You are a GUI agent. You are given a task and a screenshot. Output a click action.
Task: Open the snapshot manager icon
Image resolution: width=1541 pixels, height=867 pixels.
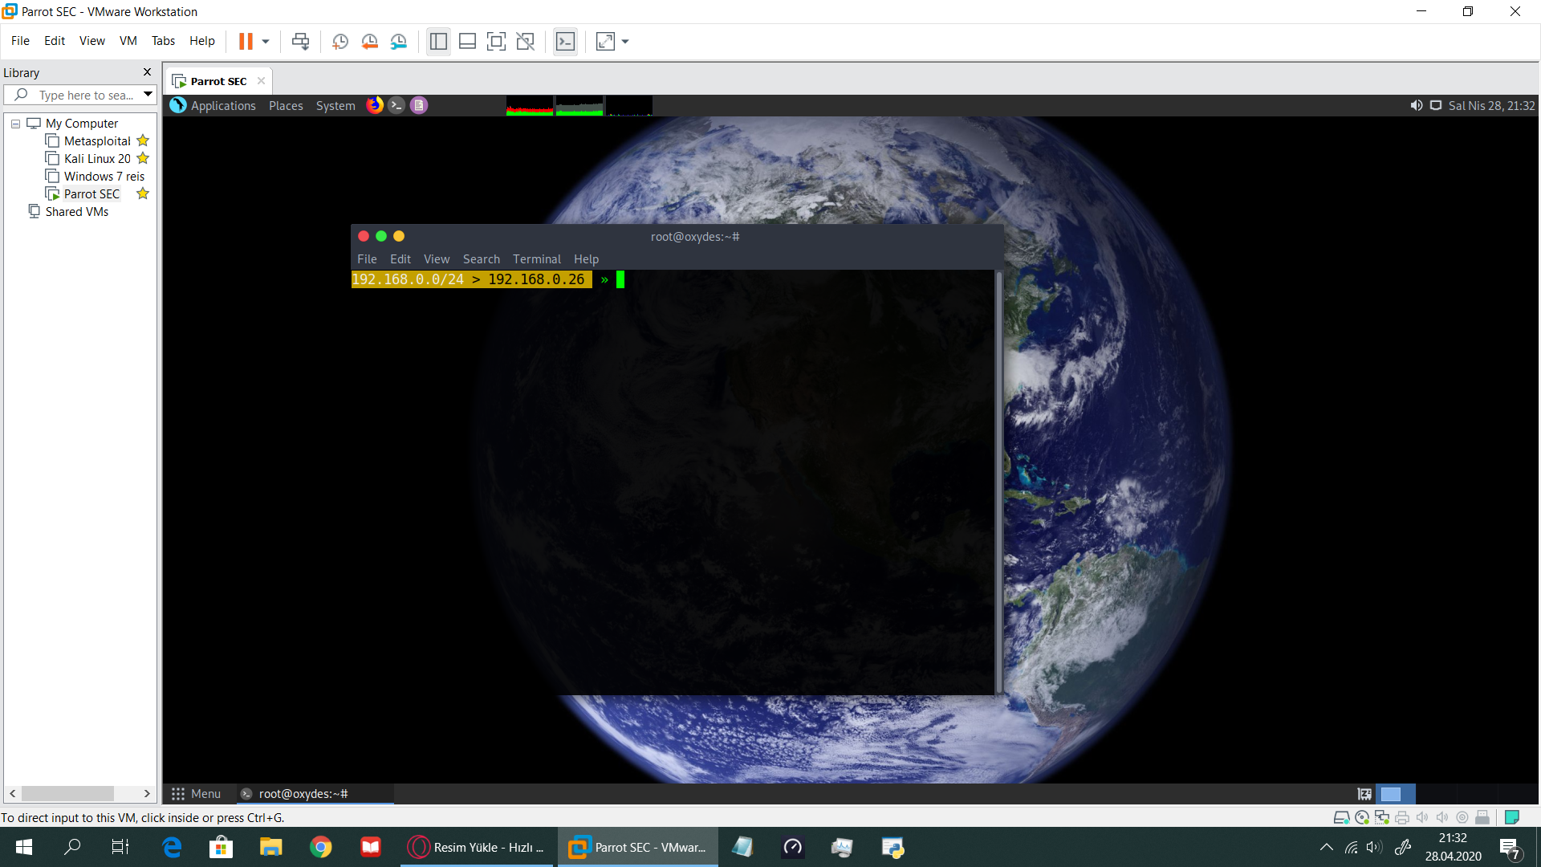click(399, 42)
